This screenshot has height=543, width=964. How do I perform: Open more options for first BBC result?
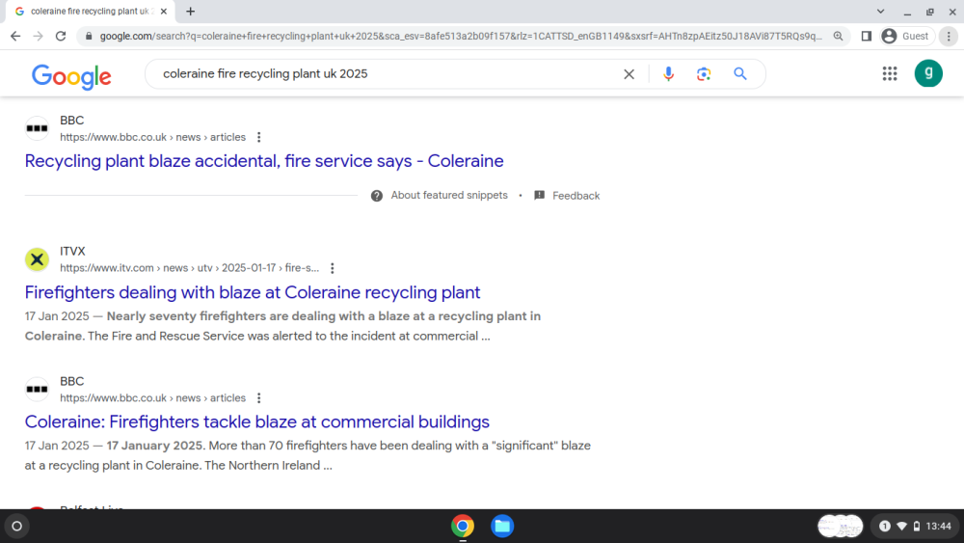coord(258,137)
